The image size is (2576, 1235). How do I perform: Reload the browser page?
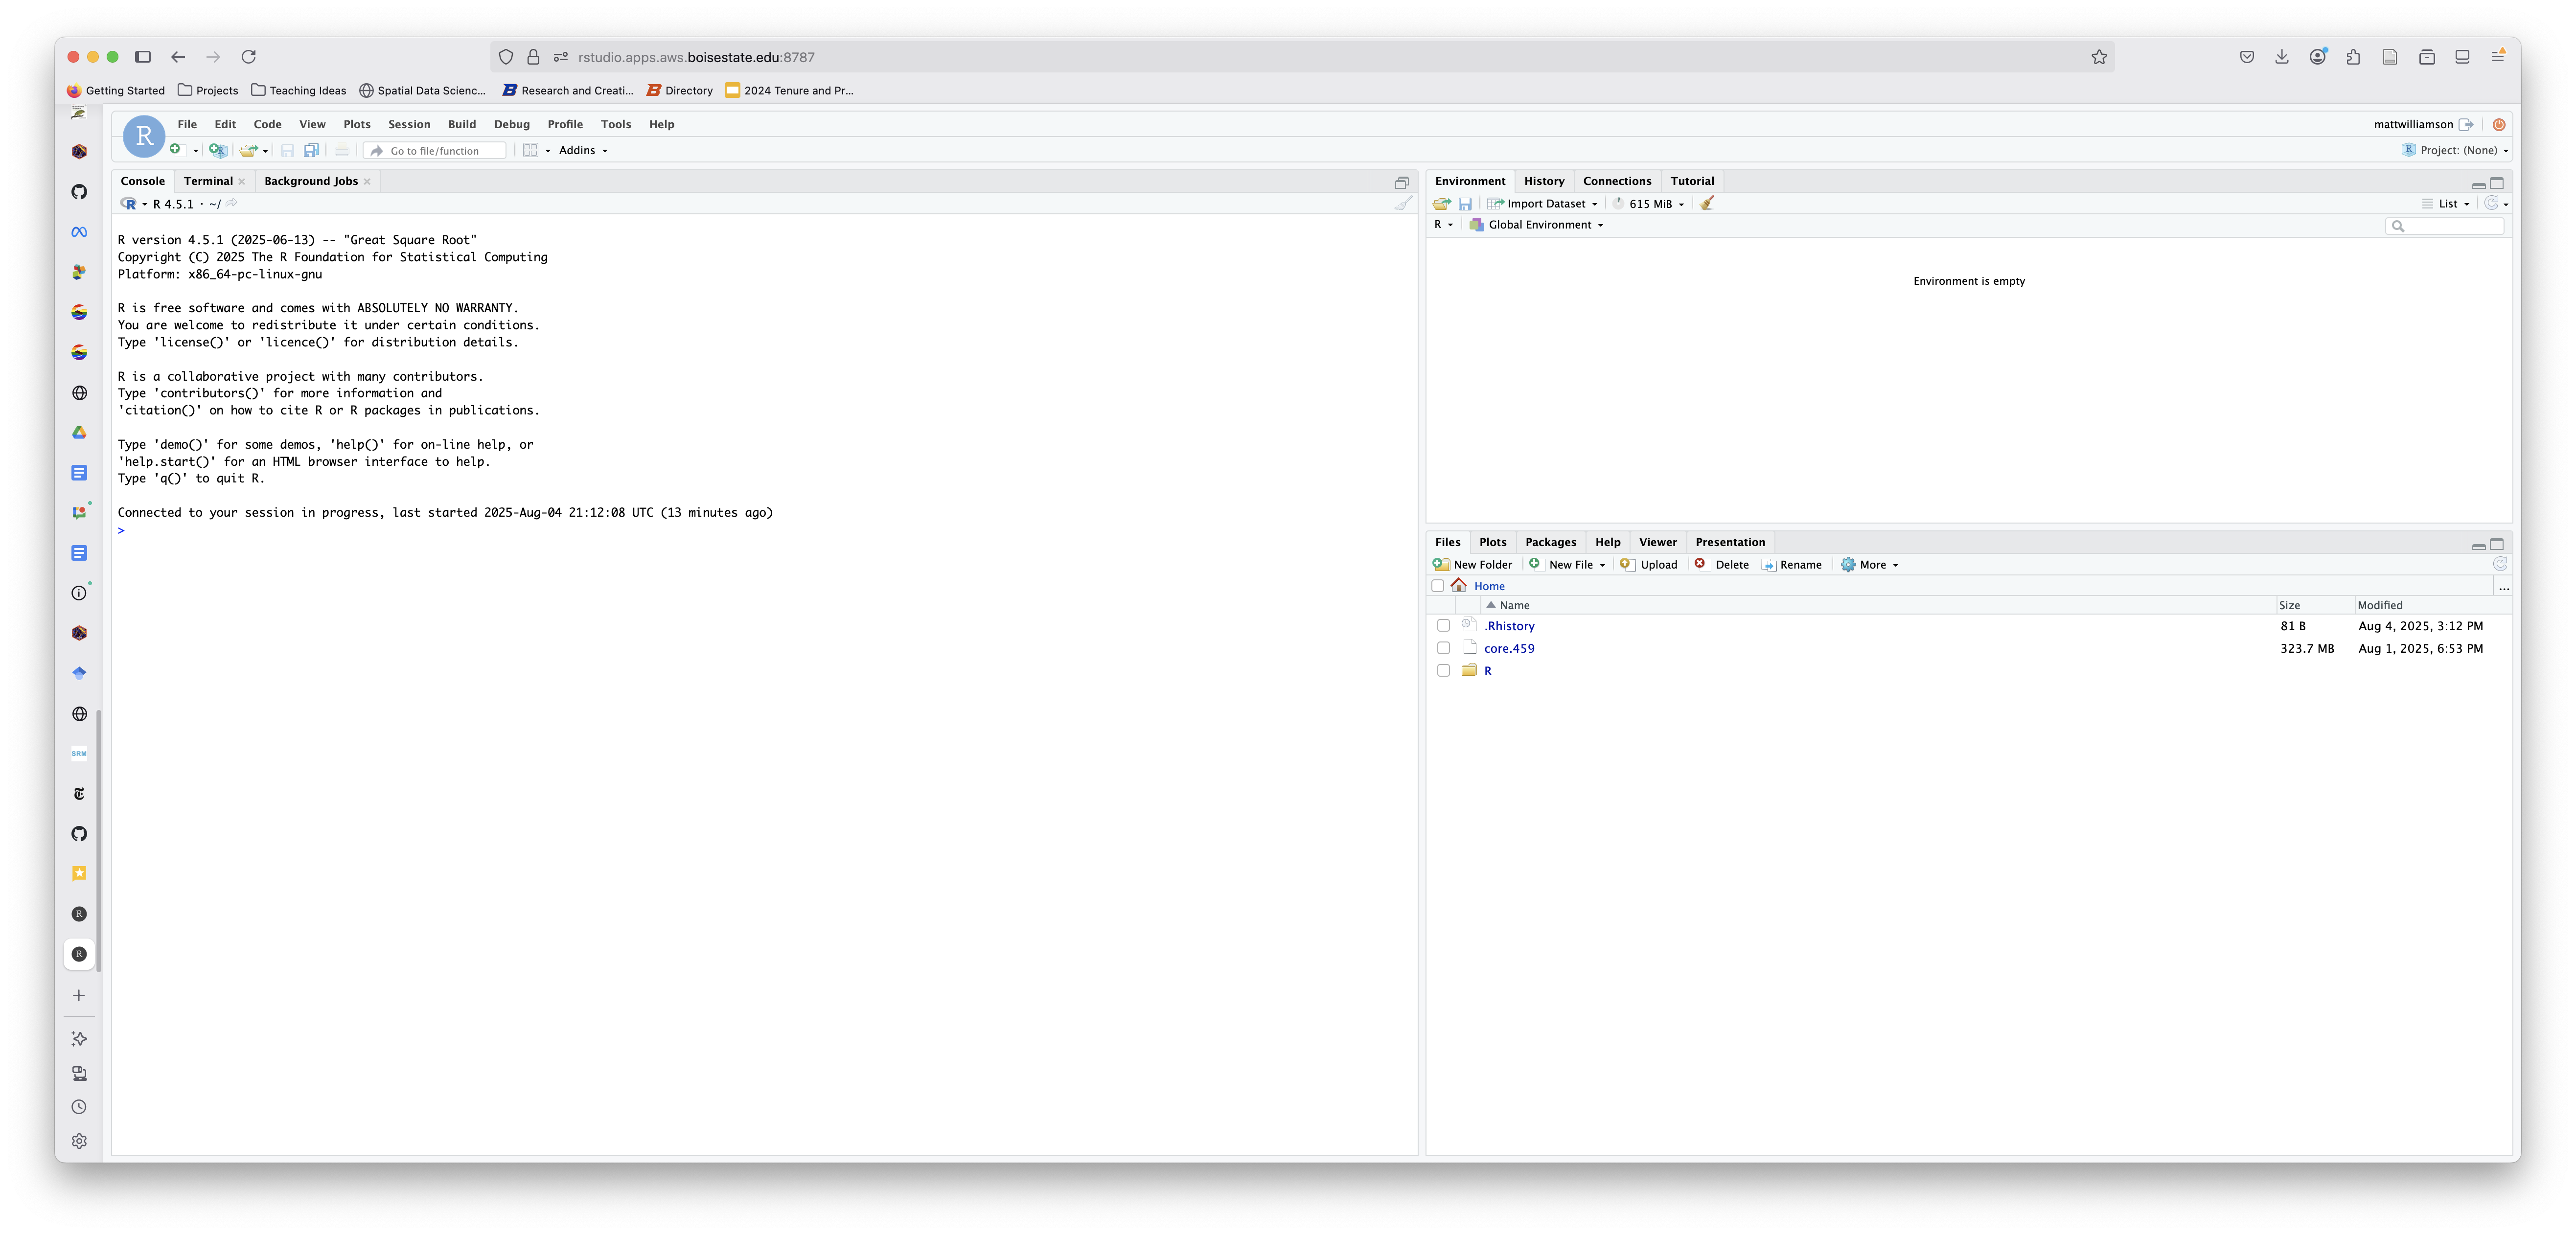point(249,57)
